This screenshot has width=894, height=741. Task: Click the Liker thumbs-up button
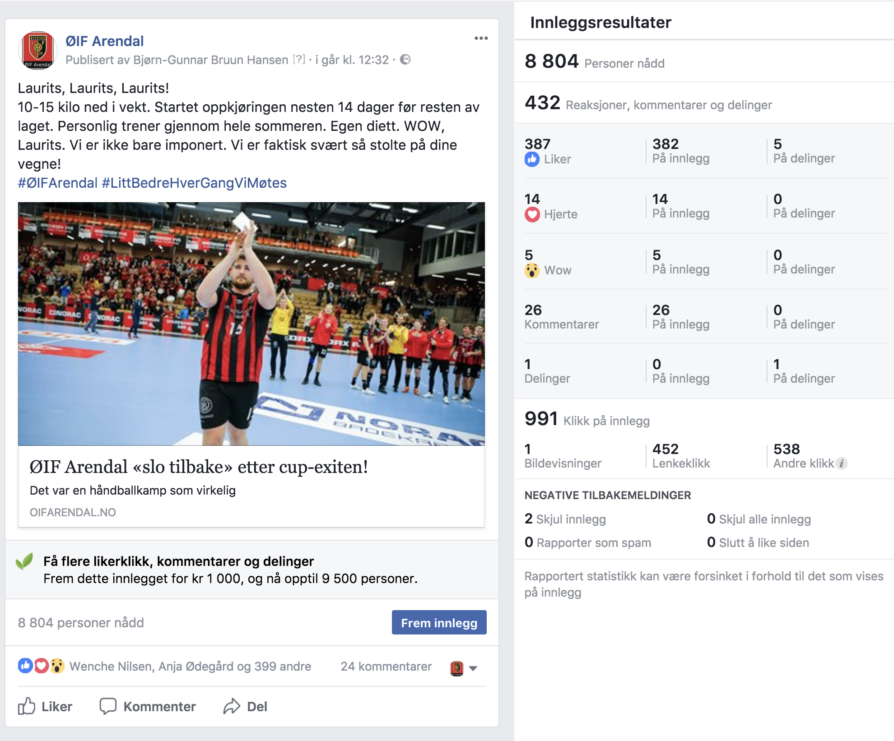click(x=45, y=706)
